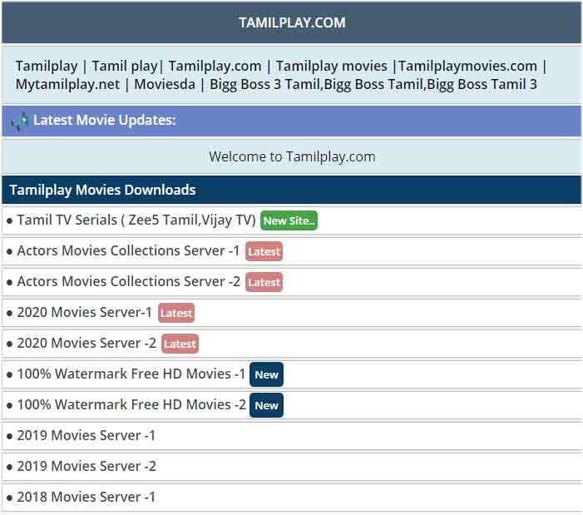Click Latest badge on Actors Collections Server -2
Viewport: 583px width, 515px height.
coord(264,283)
